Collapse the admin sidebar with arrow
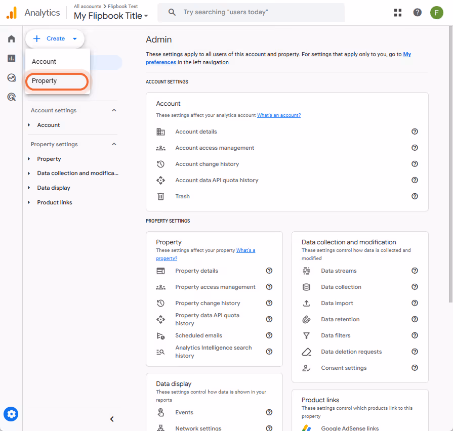This screenshot has width=453, height=431. 112,419
